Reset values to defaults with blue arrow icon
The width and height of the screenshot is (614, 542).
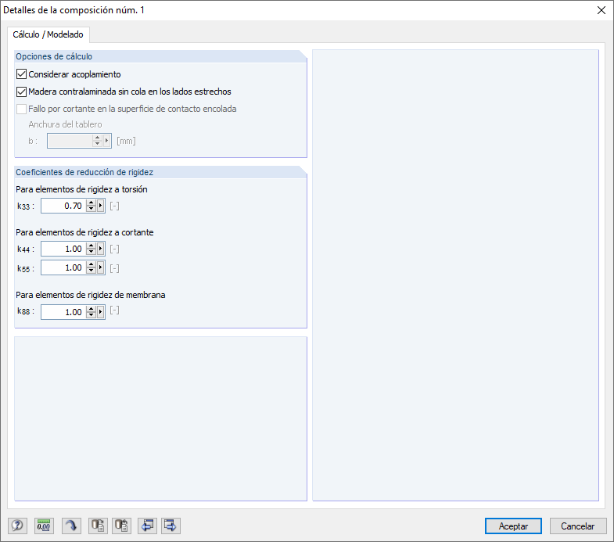pos(71,526)
